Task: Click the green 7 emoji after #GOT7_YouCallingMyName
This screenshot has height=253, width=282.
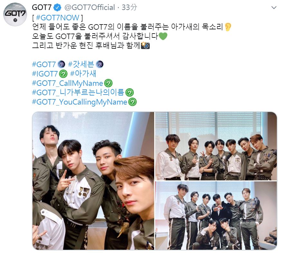Action: (x=132, y=102)
